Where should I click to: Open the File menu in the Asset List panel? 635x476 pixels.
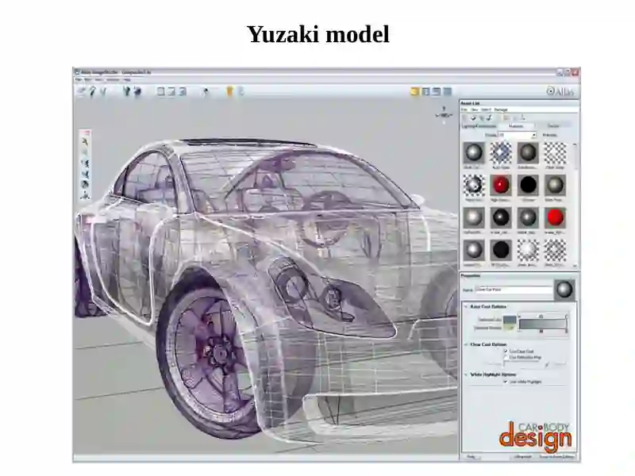coord(464,109)
